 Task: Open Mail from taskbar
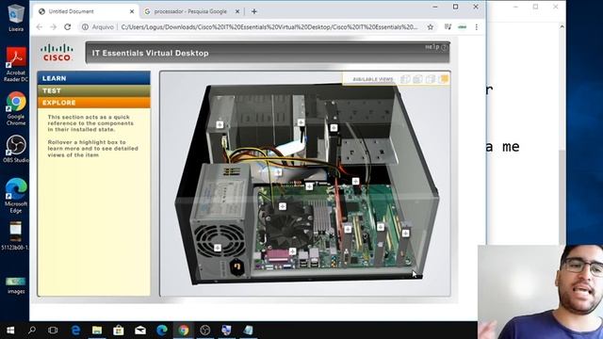click(140, 331)
